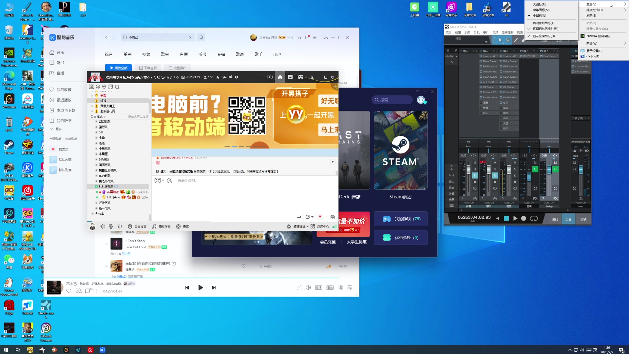This screenshot has width=629, height=354.
Task: Click 播放全部 button in Kugou
Action: [119, 68]
